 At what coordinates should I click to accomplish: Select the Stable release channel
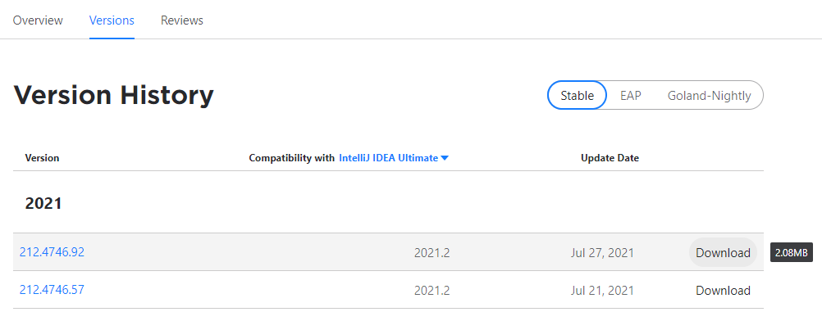(577, 96)
